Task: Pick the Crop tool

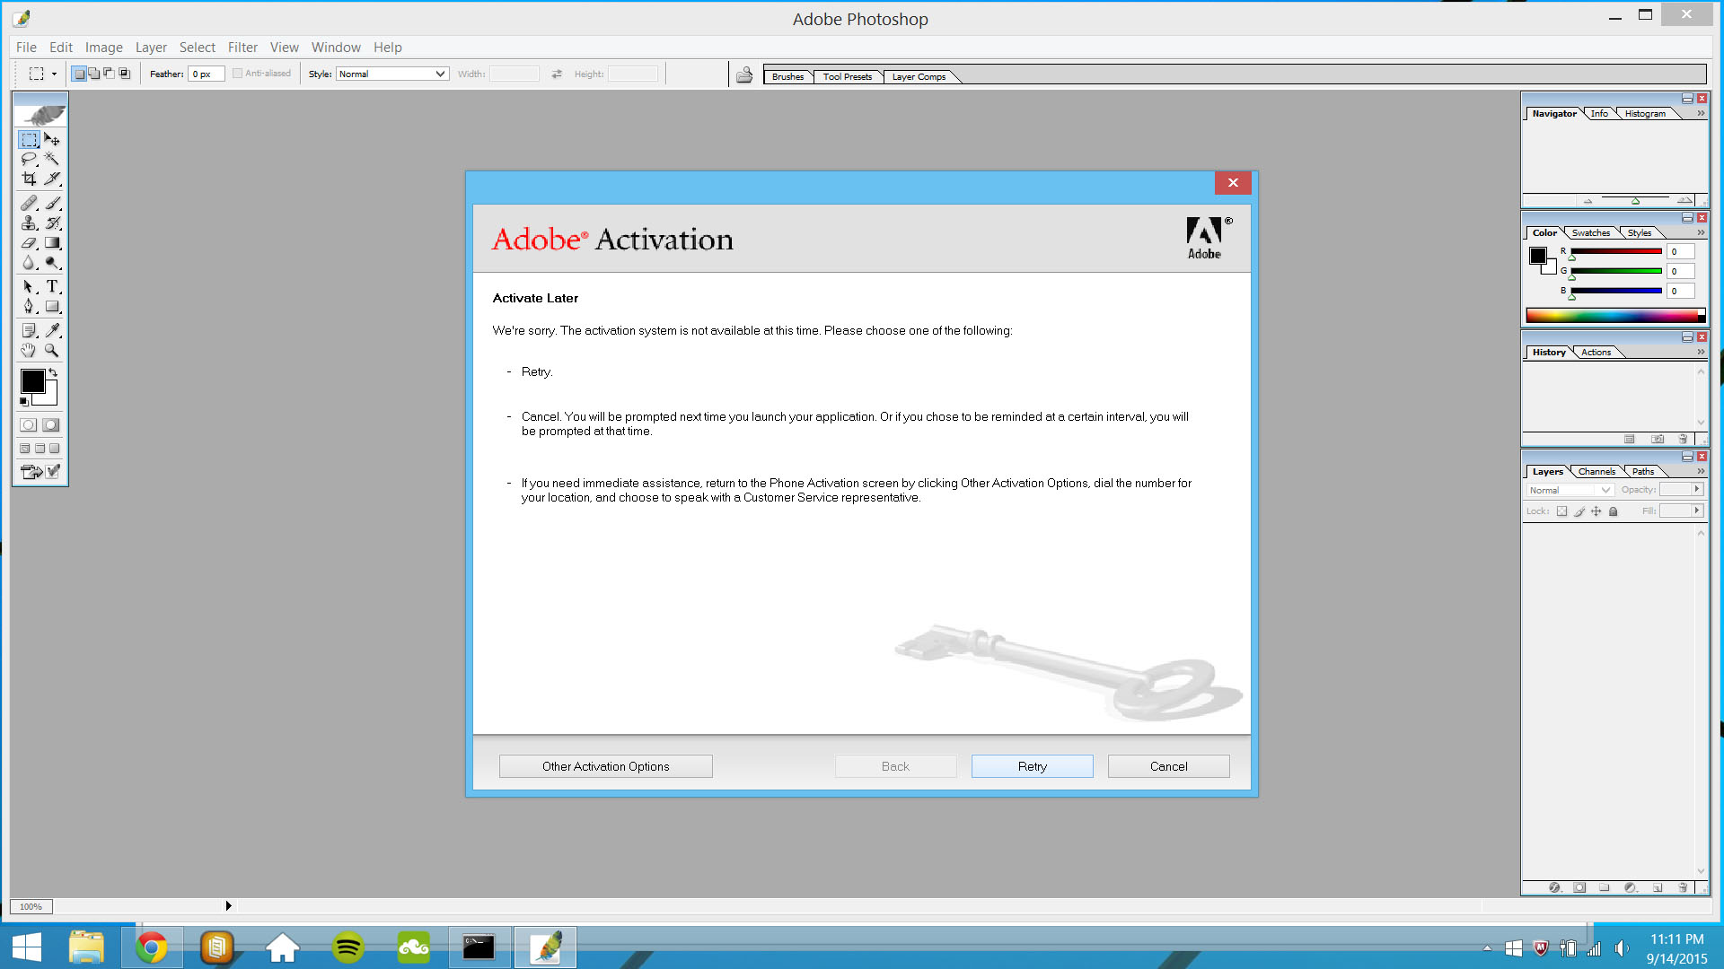Action: [x=29, y=179]
